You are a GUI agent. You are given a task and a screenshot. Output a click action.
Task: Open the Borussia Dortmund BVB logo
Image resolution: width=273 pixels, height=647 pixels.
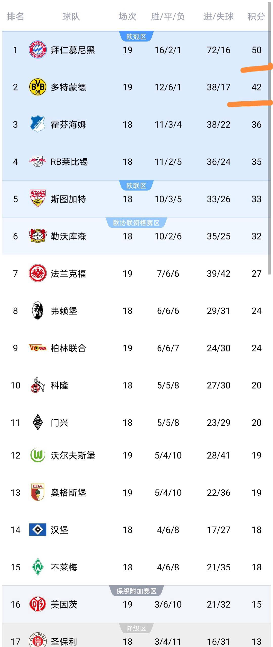(x=38, y=87)
